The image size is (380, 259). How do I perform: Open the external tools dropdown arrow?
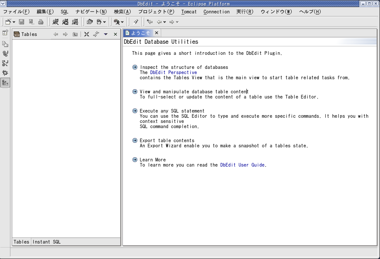click(122, 22)
